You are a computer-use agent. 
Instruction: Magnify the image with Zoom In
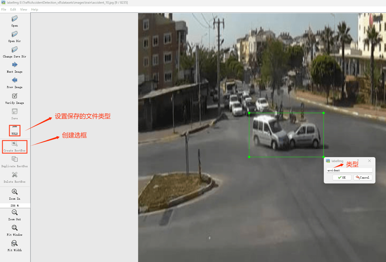[x=15, y=195]
